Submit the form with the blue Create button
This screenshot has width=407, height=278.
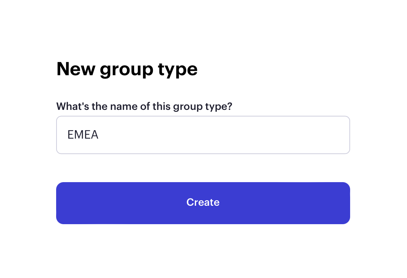203,203
